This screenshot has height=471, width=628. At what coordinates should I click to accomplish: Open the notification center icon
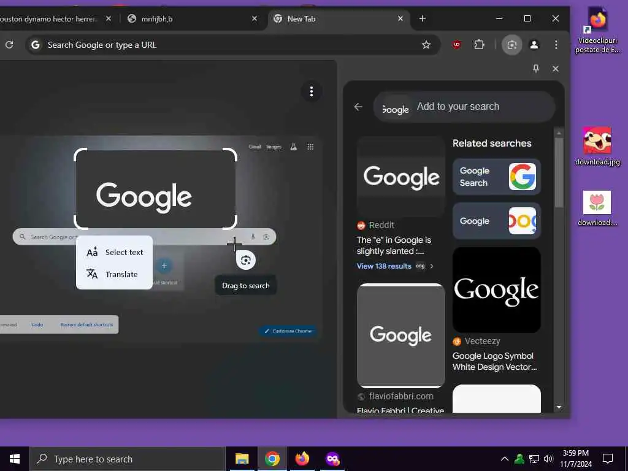pos(608,459)
